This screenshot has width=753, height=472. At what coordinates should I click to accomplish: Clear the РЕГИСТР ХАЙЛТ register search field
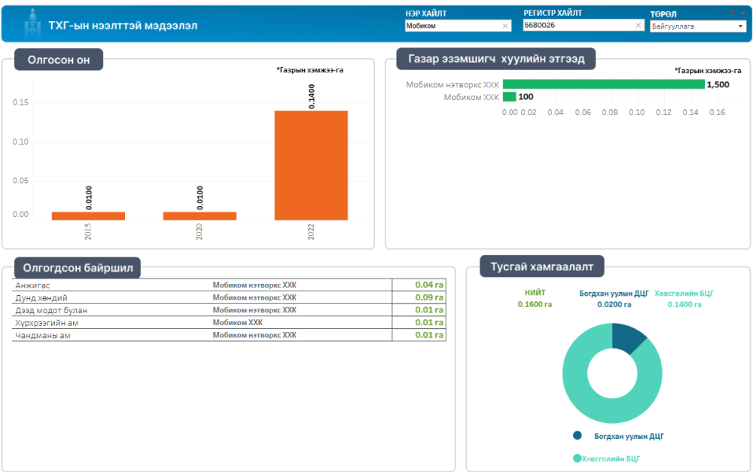[x=639, y=26]
